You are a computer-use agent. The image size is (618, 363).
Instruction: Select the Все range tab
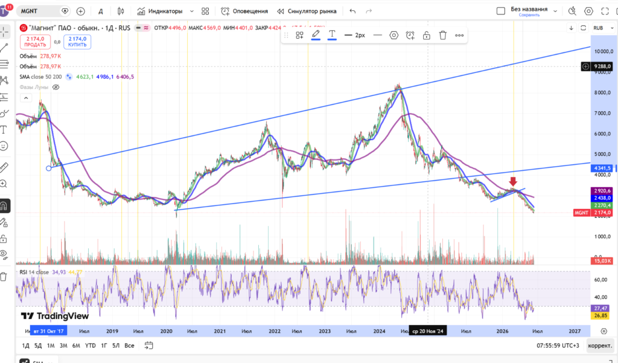129,345
